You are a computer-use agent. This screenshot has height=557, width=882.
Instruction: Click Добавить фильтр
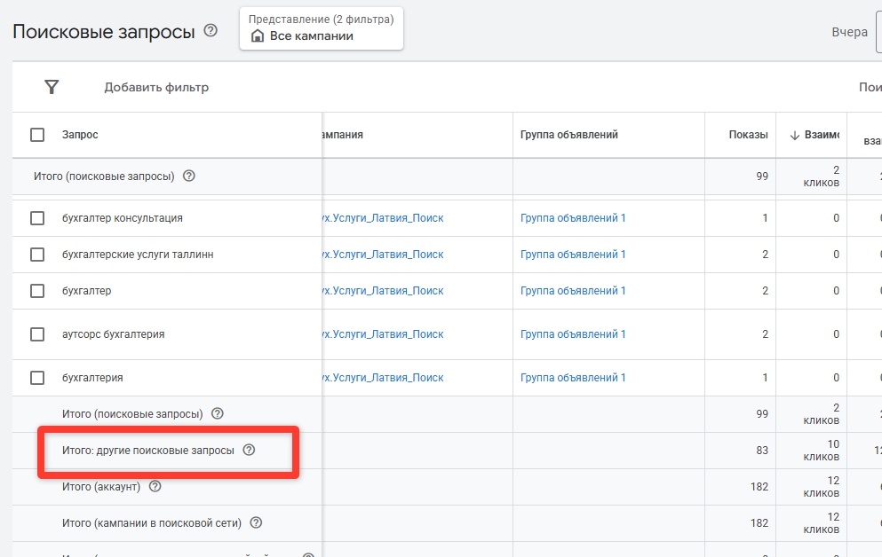156,87
